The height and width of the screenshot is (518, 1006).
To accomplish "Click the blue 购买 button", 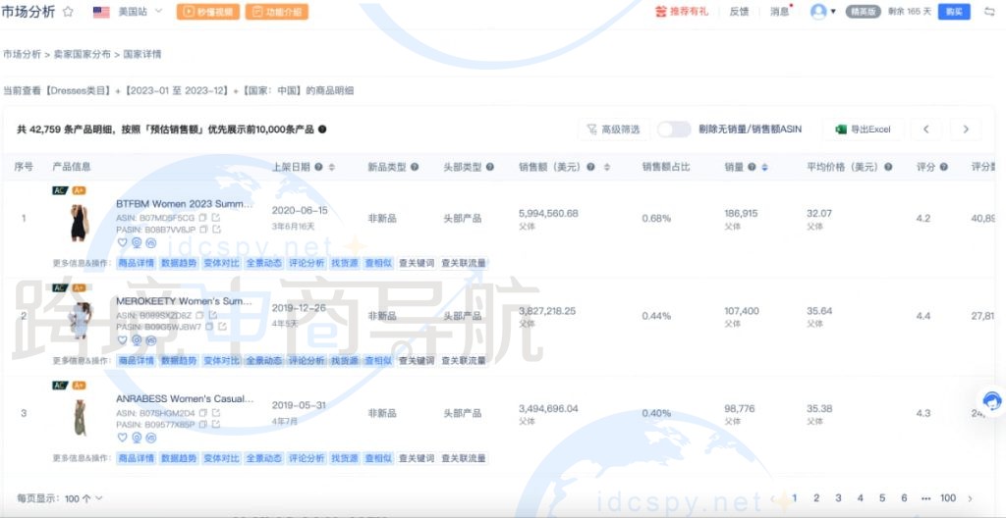I will (954, 12).
